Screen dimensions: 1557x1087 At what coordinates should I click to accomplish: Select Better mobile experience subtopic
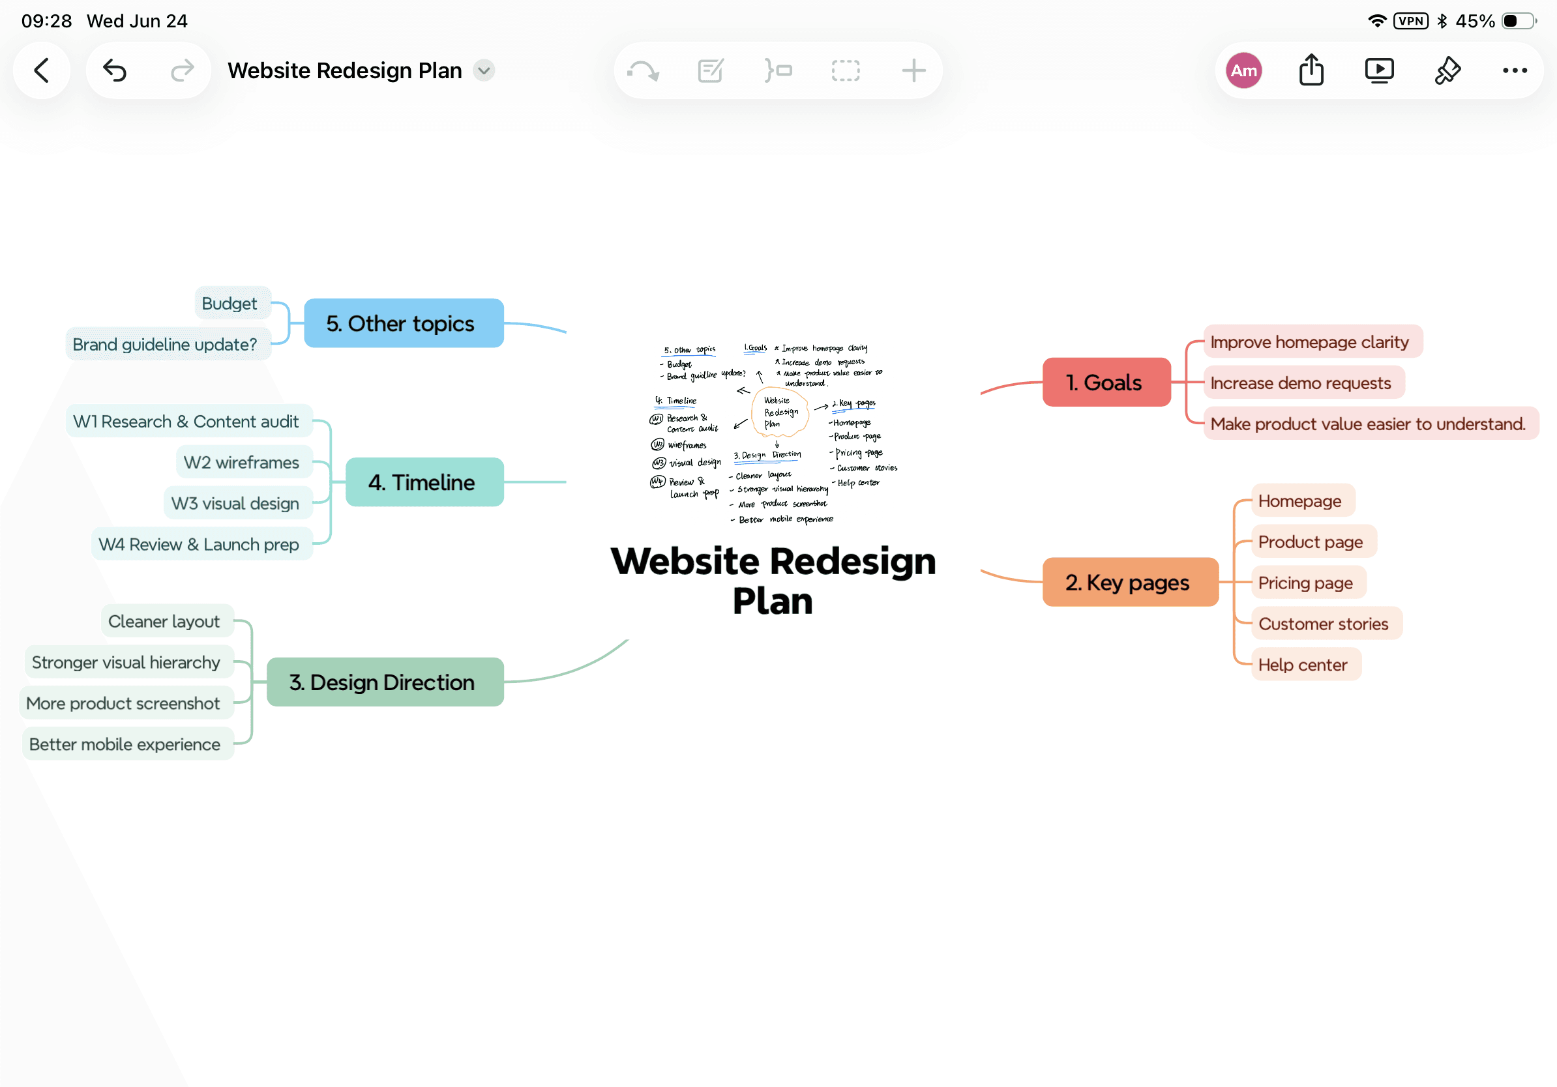click(x=128, y=744)
